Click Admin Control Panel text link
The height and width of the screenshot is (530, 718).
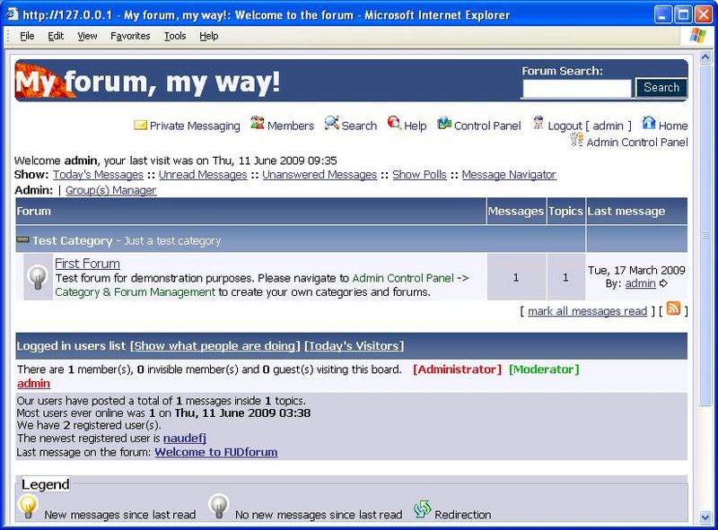click(637, 143)
